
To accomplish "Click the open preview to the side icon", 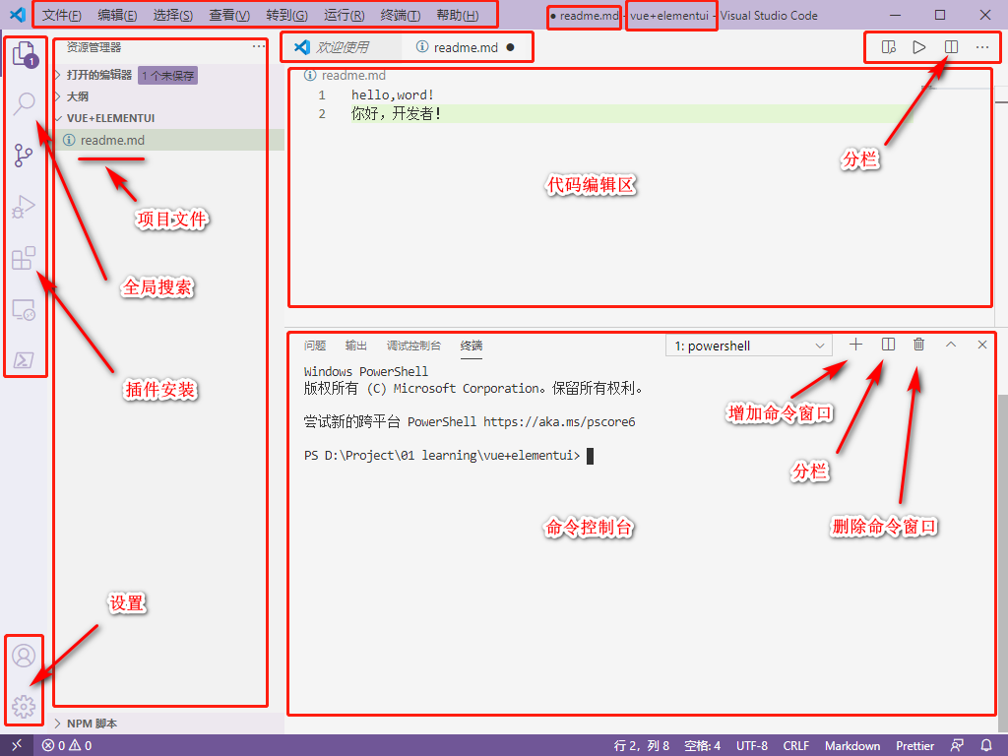I will pos(889,47).
